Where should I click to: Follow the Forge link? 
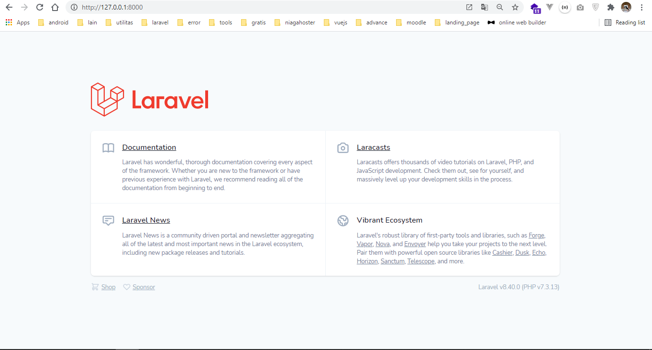(536, 236)
